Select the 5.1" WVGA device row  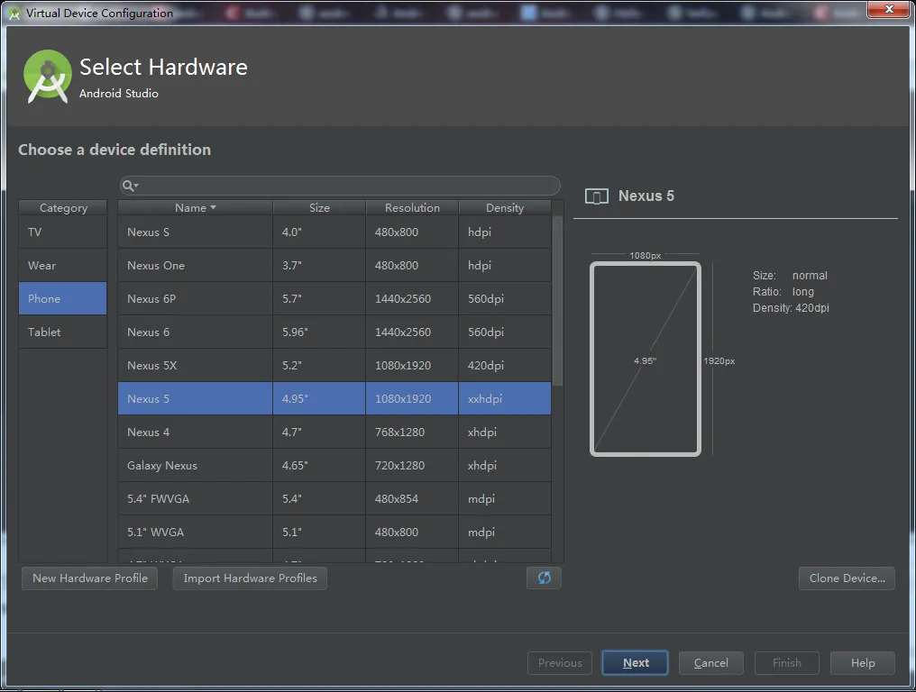pyautogui.click(x=334, y=532)
